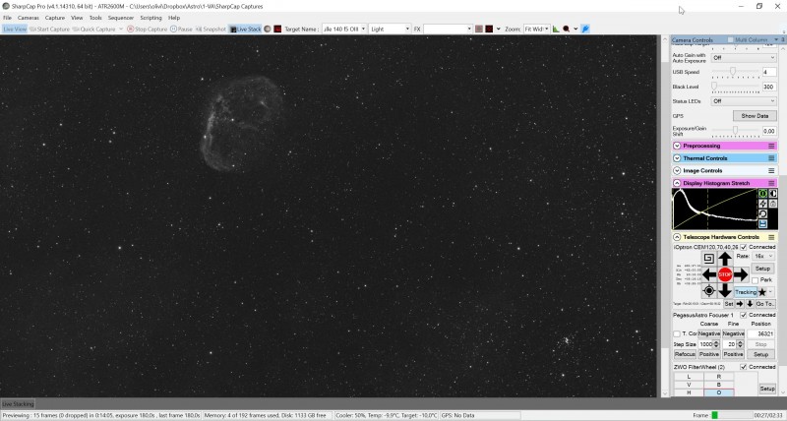The image size is (787, 421).
Task: Open Sequencer menu
Action: (x=120, y=18)
